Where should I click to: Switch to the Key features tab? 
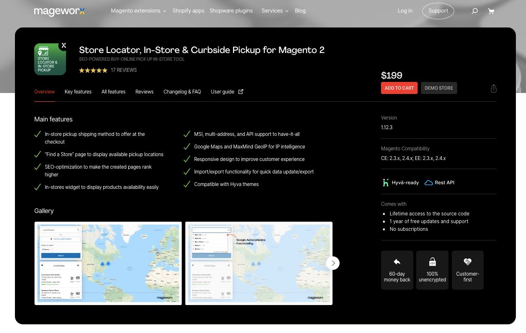[x=78, y=92]
